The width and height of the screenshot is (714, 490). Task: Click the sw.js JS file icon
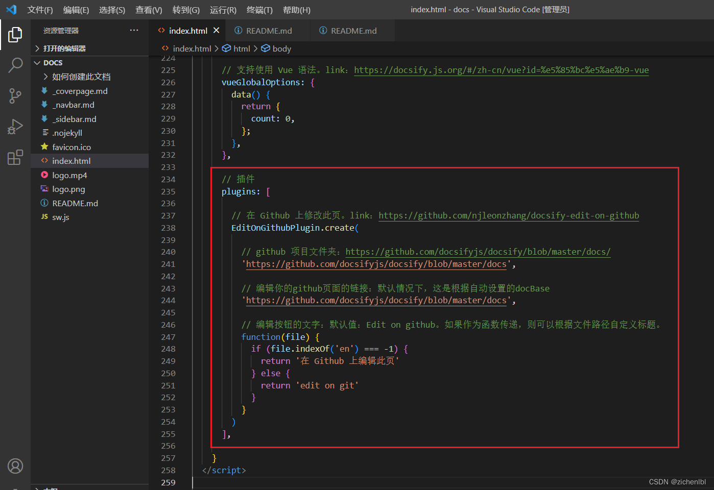(44, 217)
